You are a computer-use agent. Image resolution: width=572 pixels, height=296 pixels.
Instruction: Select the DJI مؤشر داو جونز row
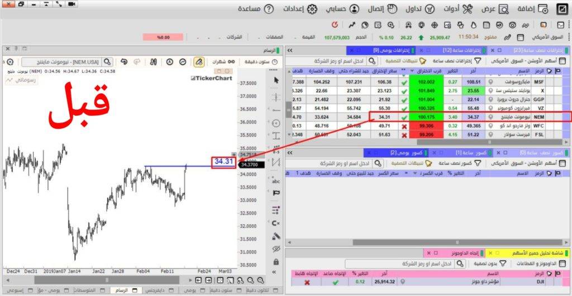(427, 282)
